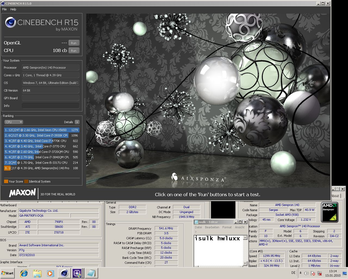Select the Core i7-3930K ranking row
348x279 pixels.
(x=42, y=135)
